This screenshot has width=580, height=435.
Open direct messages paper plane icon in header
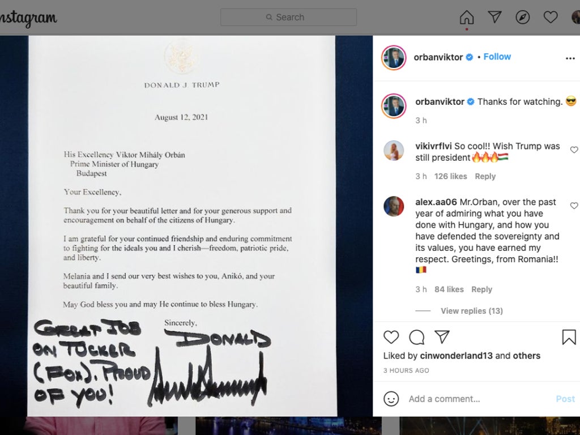(494, 16)
